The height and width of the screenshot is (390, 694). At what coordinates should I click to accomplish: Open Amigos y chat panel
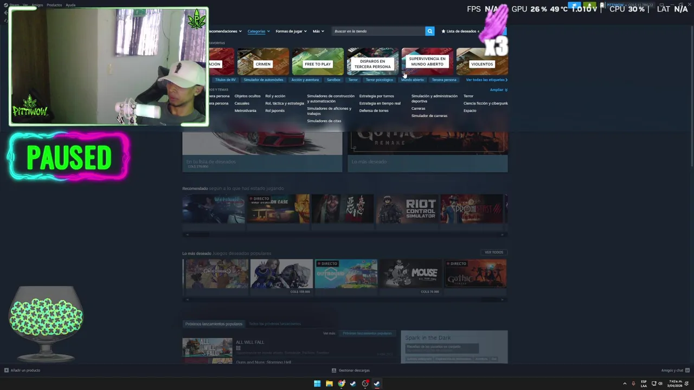(672, 370)
